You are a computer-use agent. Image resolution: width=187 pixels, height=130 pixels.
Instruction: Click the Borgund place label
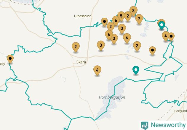point(180,111)
